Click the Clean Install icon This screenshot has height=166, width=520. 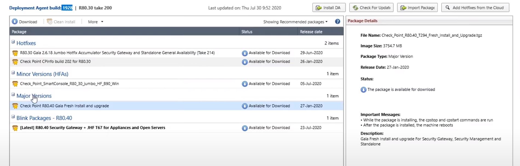coord(50,22)
